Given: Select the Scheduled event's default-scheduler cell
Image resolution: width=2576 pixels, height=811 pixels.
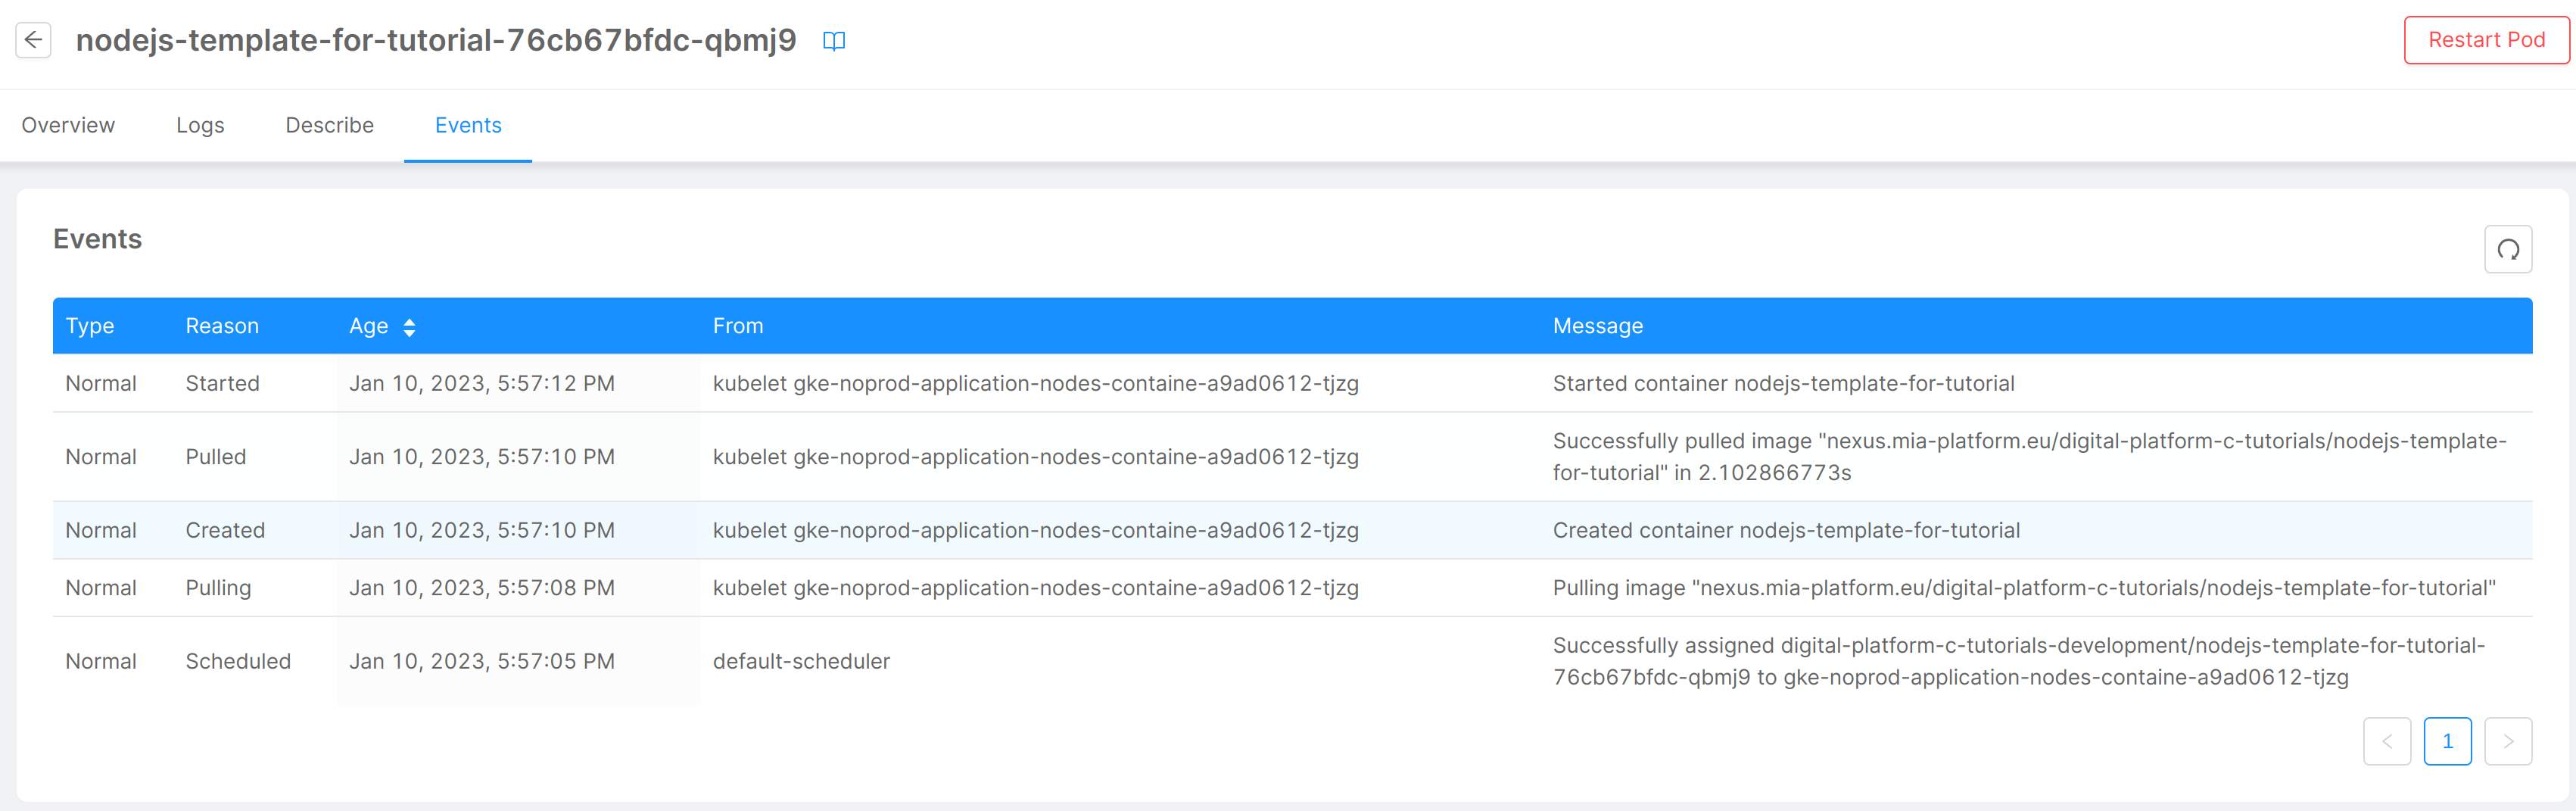Looking at the screenshot, I should (x=801, y=661).
